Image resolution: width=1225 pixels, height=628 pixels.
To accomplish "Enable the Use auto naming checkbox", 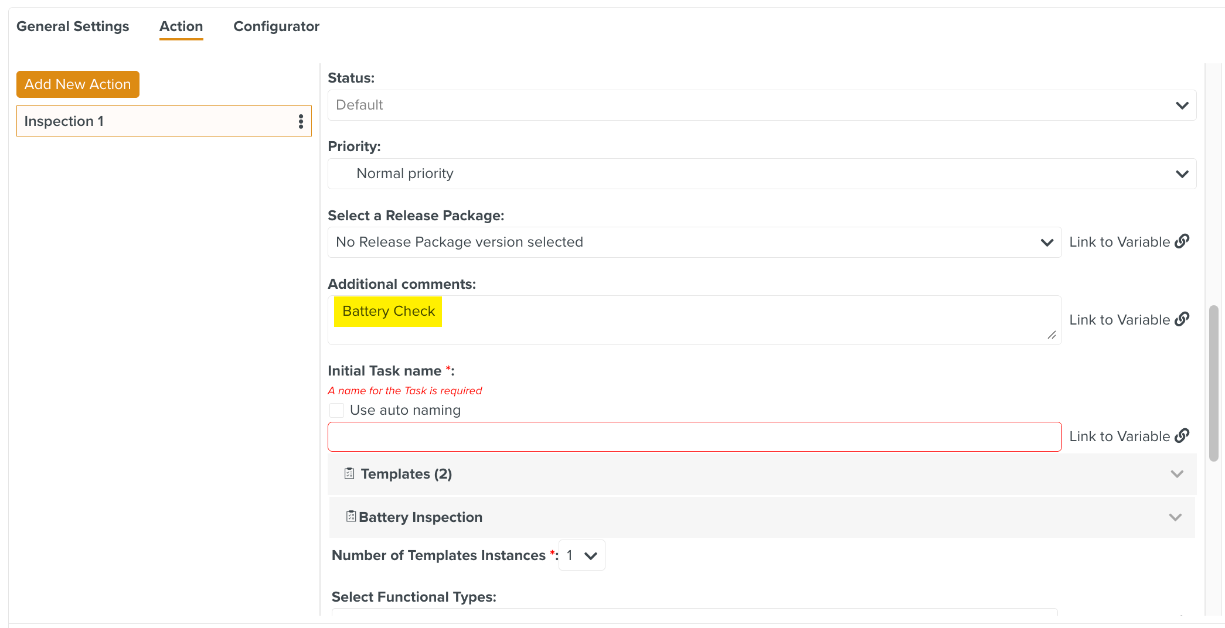I will point(337,410).
